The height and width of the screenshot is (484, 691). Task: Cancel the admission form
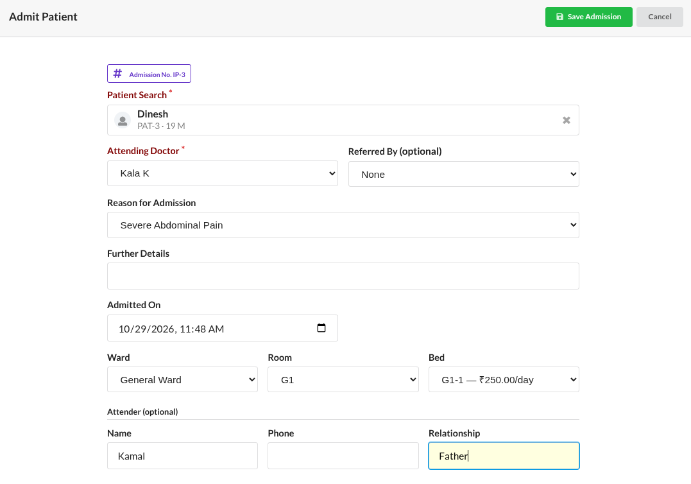pyautogui.click(x=660, y=17)
